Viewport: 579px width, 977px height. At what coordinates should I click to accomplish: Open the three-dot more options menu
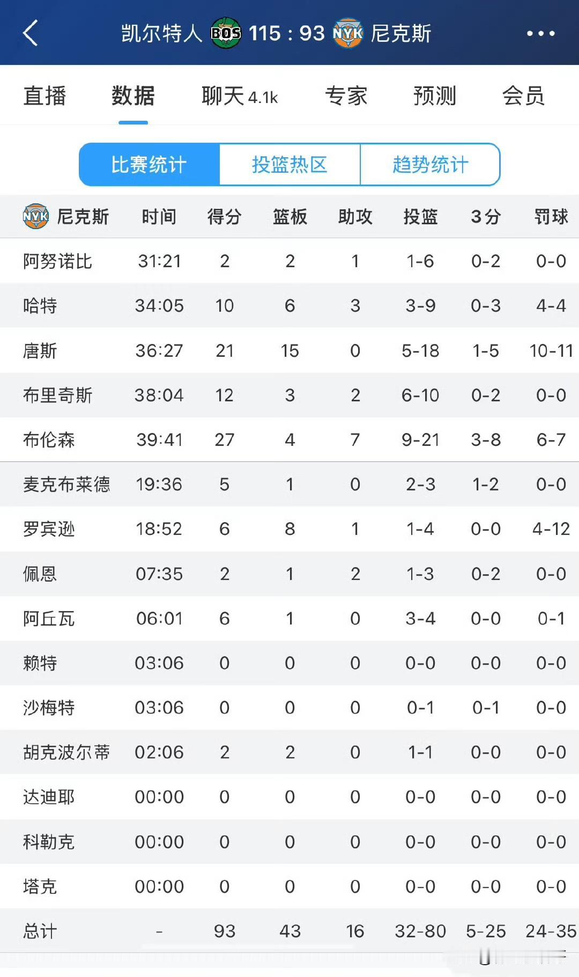pos(540,33)
